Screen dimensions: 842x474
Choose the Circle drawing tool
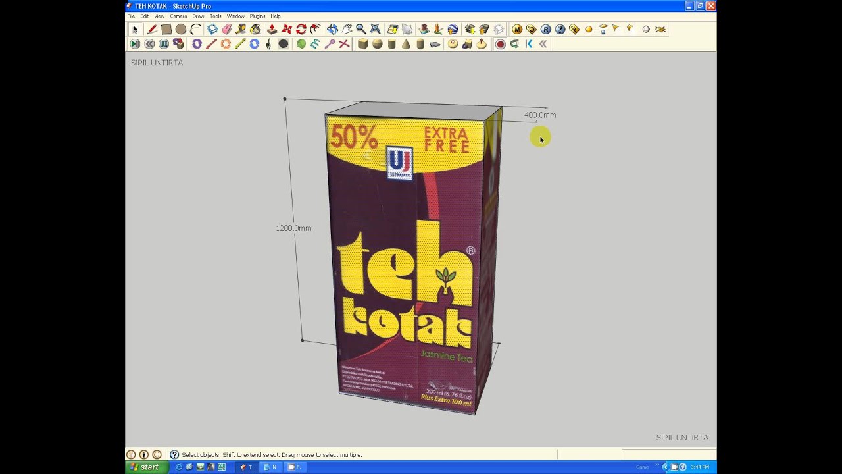pyautogui.click(x=181, y=29)
